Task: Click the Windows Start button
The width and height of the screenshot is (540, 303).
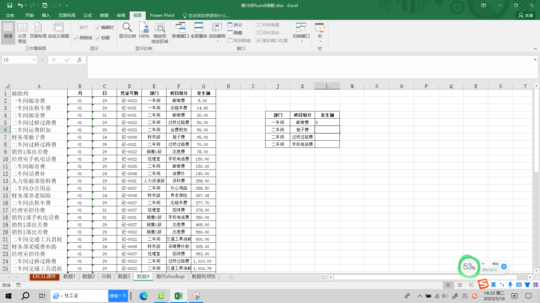Action: tap(8, 296)
